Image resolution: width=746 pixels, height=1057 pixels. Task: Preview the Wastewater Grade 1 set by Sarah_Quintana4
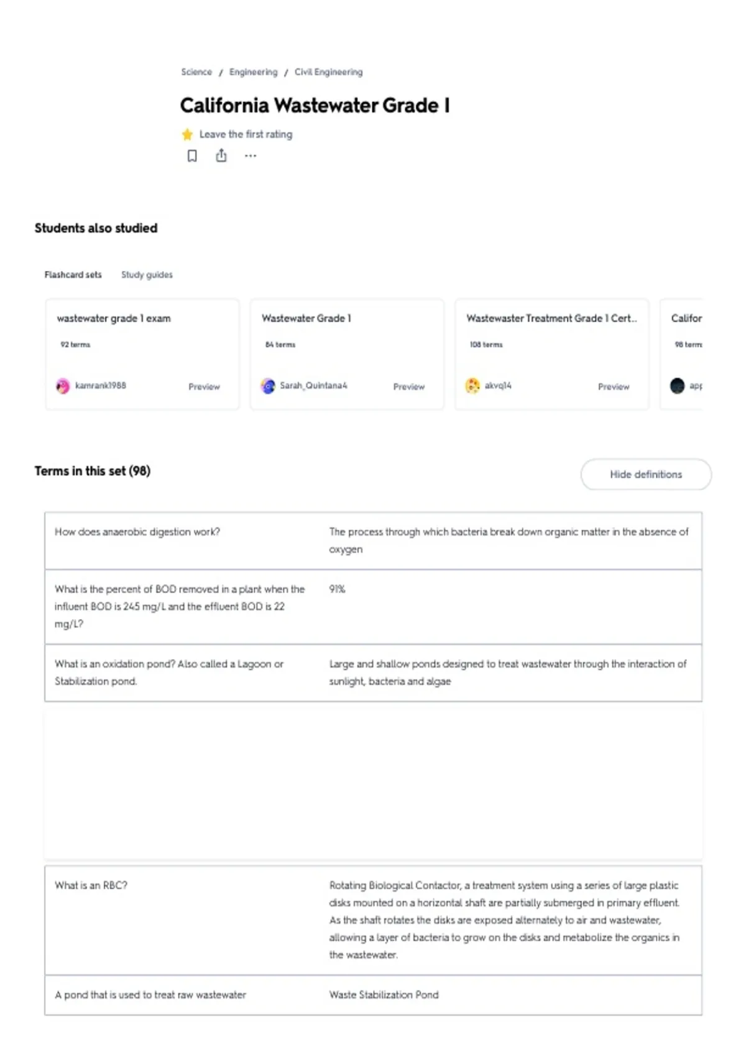tap(408, 387)
